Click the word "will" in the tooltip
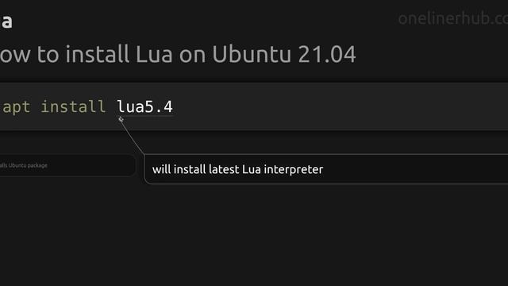 point(161,169)
